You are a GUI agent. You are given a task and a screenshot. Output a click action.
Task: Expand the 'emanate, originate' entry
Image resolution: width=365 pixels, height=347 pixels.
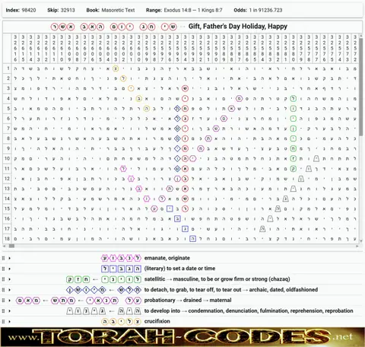pyautogui.click(x=10, y=258)
